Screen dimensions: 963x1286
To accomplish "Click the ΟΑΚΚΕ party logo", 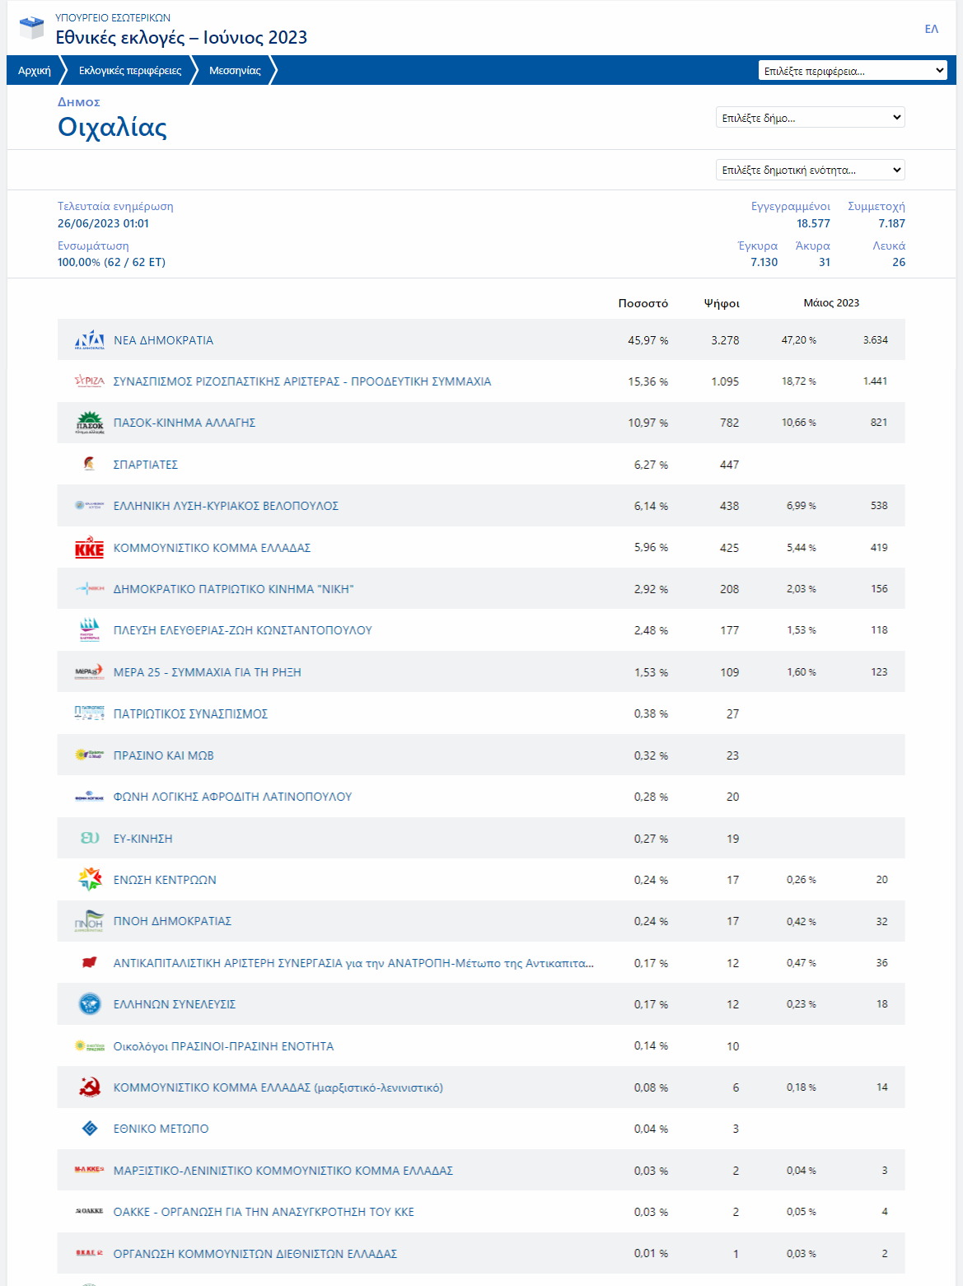I will [x=90, y=1212].
